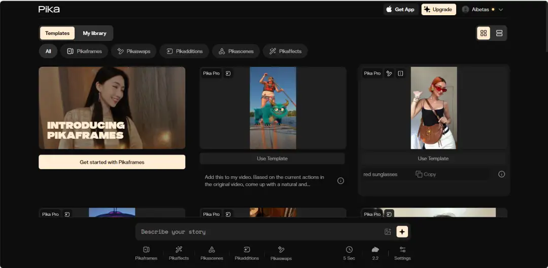
Task: Open the Introducing Pikaframes banner image
Action: [112, 108]
